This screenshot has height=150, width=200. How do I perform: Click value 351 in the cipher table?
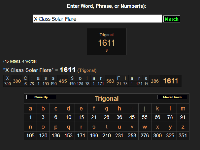pos(183,136)
